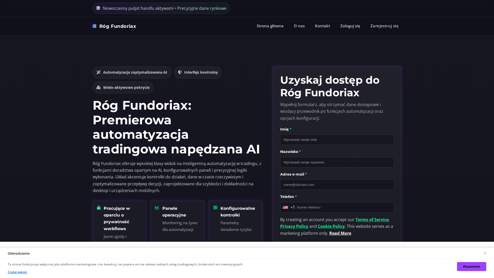Click the magic wand AI automation icon
Viewport: 494px width, 278px height.
click(99, 73)
